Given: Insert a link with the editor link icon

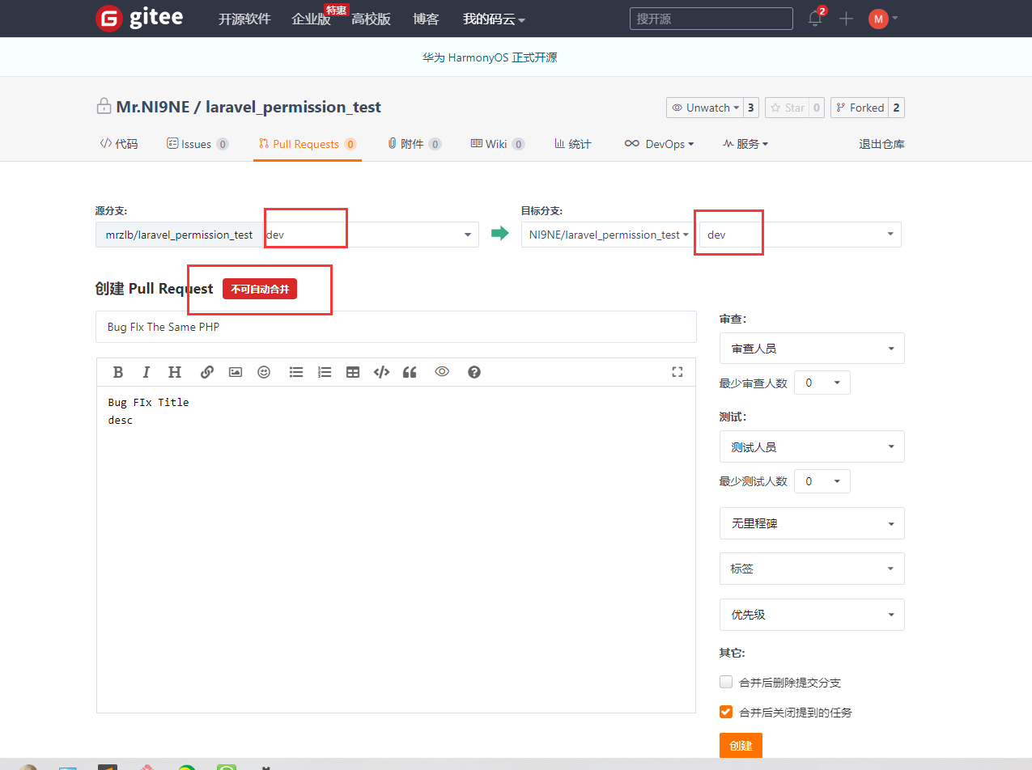Looking at the screenshot, I should tap(207, 372).
